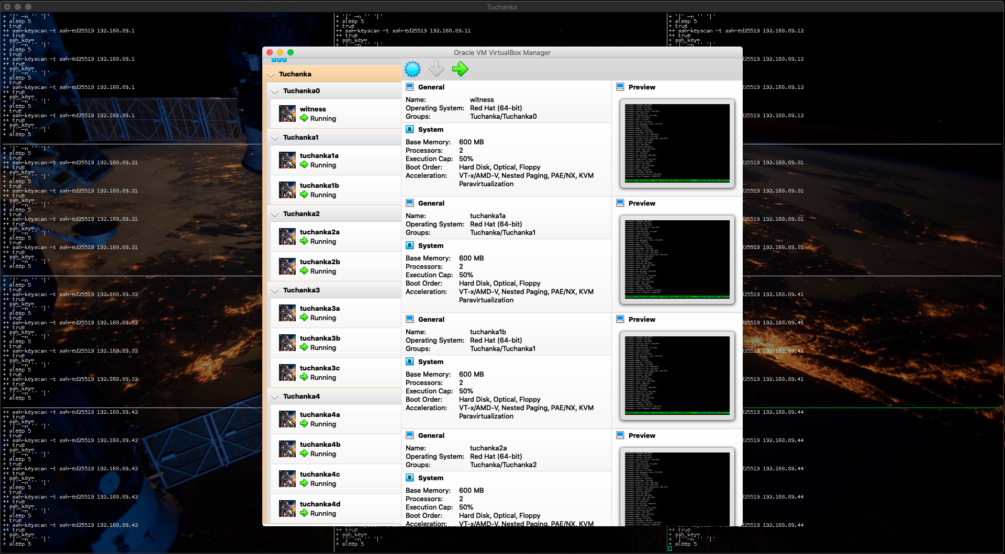This screenshot has width=1005, height=554.
Task: Select the witness VM icon
Action: (x=287, y=114)
